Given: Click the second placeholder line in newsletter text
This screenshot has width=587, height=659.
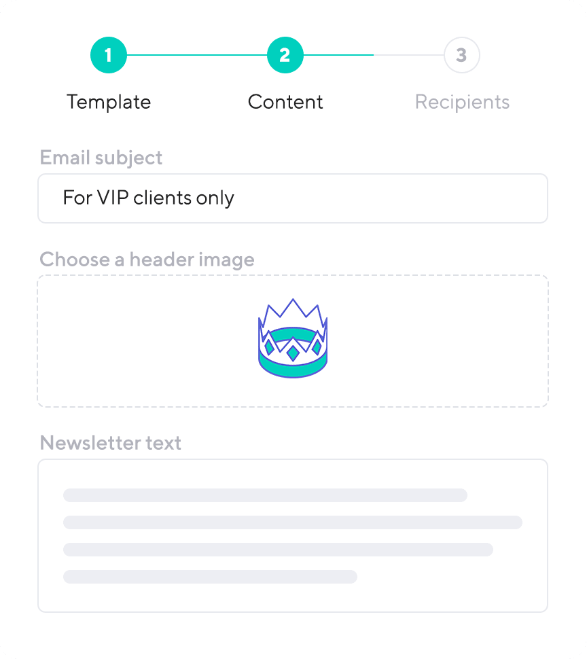Looking at the screenshot, I should (x=293, y=522).
